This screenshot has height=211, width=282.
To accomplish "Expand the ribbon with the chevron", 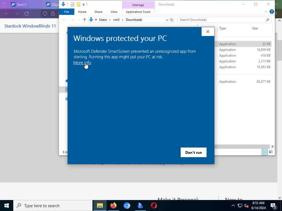I will (266, 12).
